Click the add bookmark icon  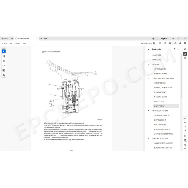[x=175, y=49]
